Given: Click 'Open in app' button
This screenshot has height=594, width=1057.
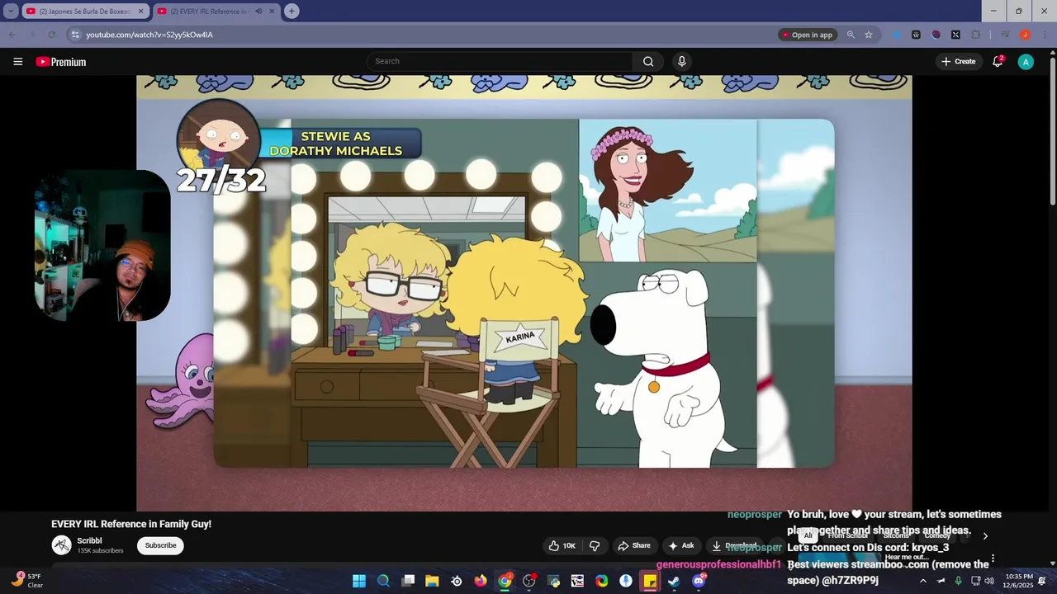Looking at the screenshot, I should click(808, 35).
